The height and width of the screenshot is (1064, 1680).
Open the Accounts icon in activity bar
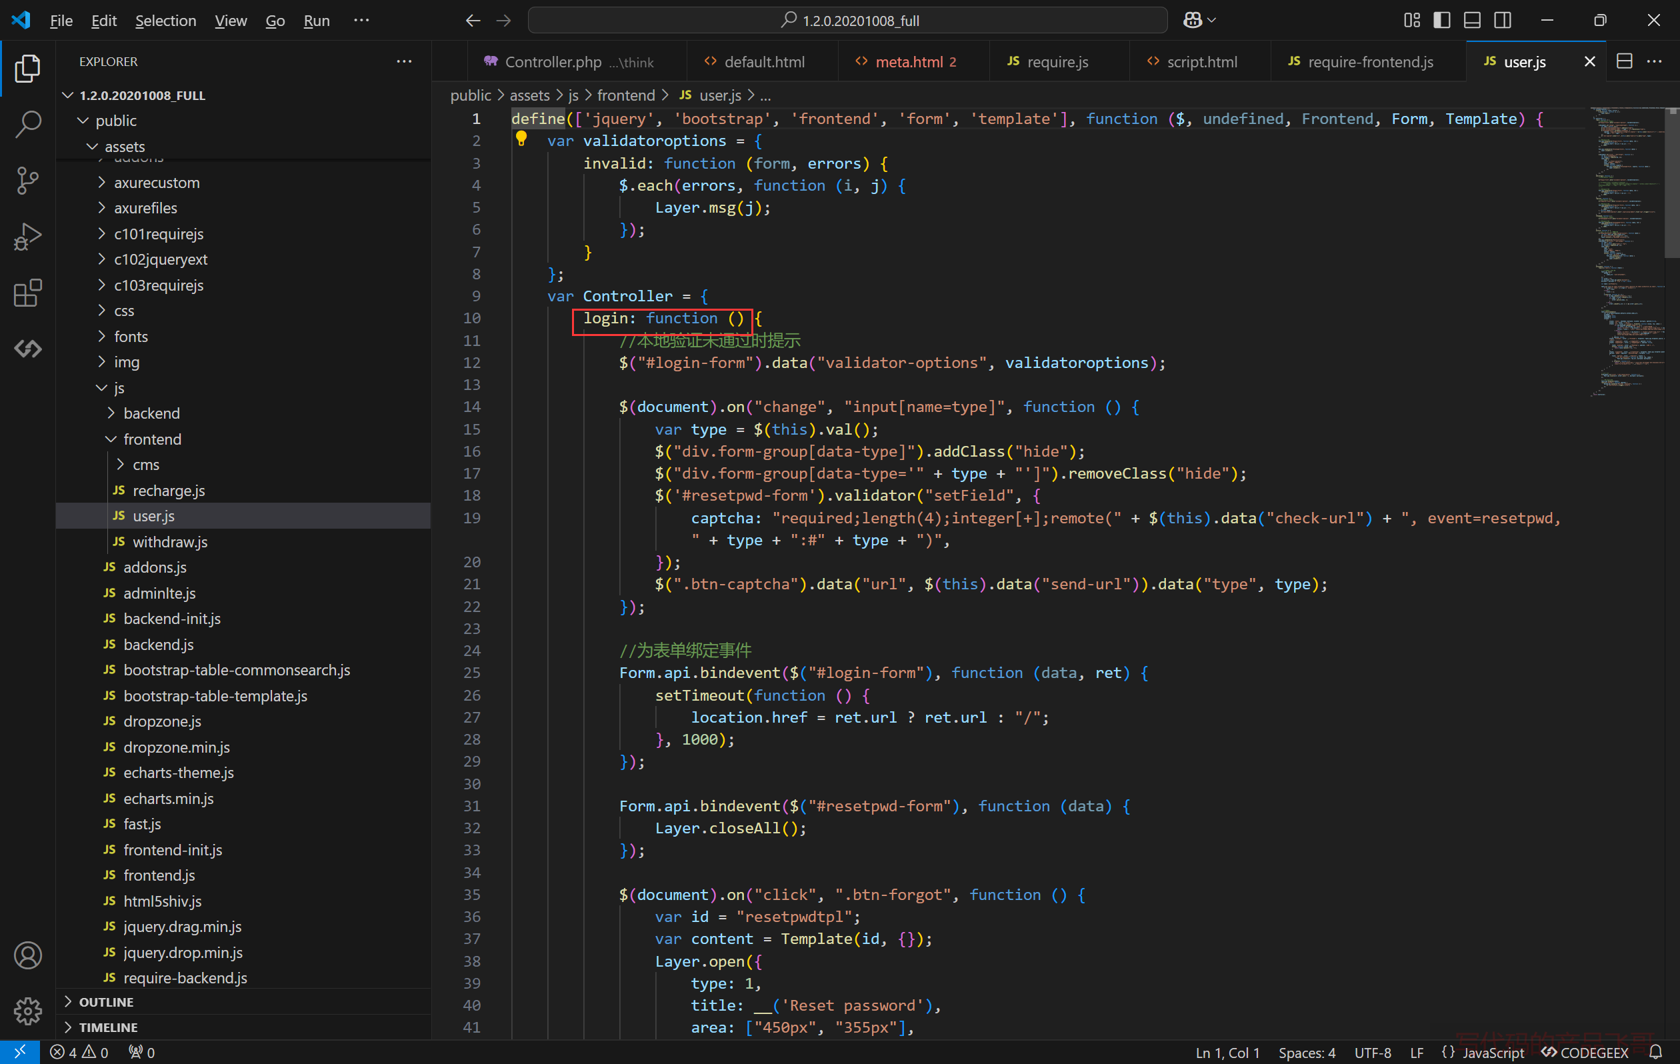click(x=28, y=955)
